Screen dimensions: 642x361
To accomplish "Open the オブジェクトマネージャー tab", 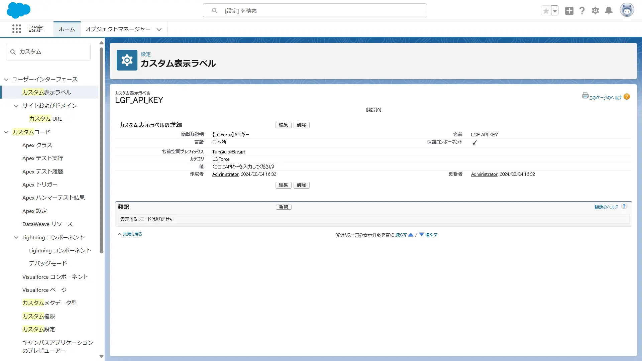I will click(x=118, y=29).
